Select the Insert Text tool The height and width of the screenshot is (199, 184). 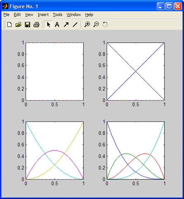click(x=57, y=24)
